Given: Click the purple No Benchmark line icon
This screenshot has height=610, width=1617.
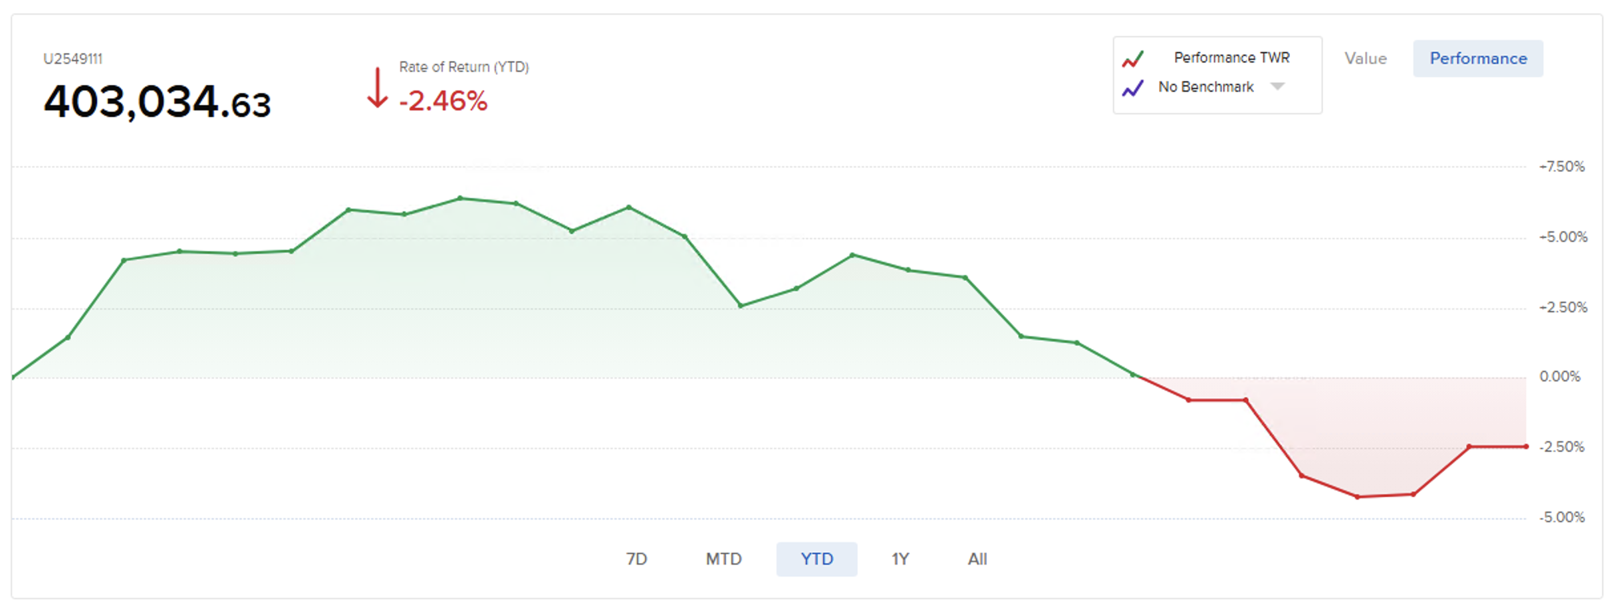Looking at the screenshot, I should tap(1133, 88).
